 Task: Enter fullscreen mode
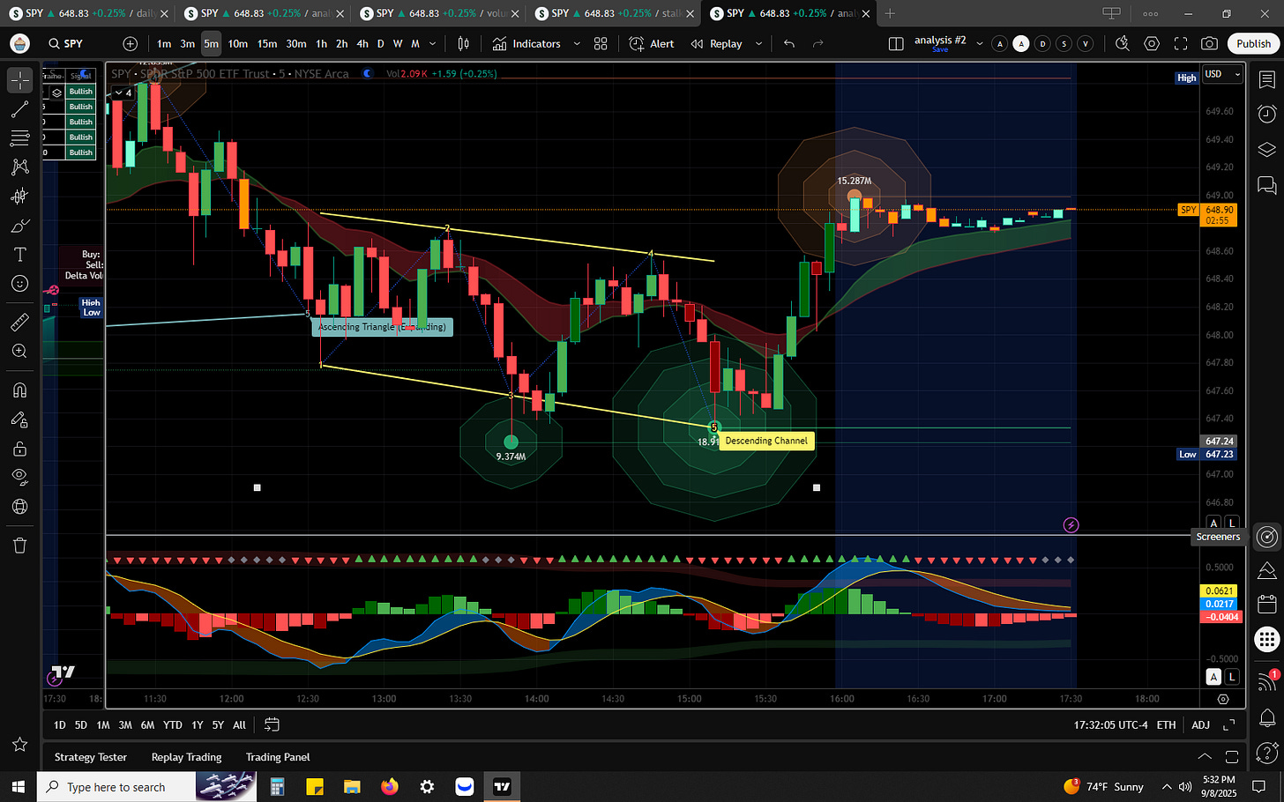[1181, 44]
